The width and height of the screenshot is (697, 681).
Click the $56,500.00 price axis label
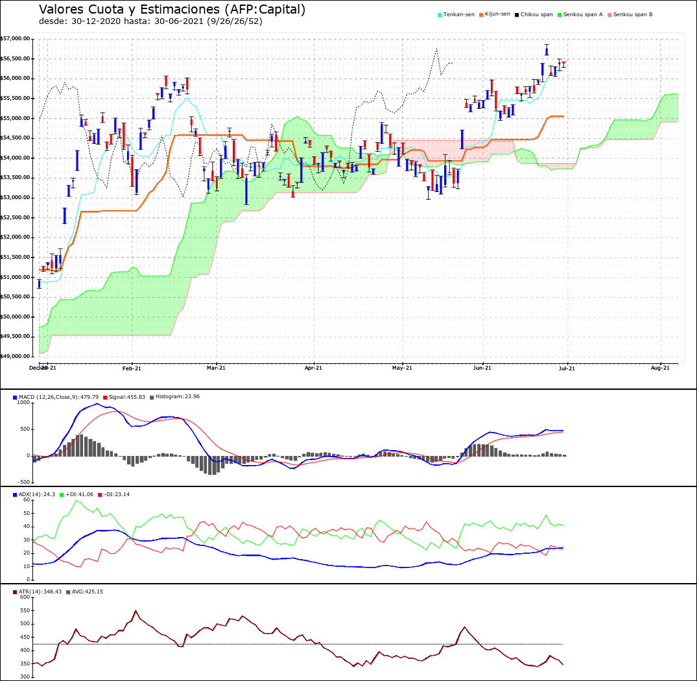click(x=15, y=58)
